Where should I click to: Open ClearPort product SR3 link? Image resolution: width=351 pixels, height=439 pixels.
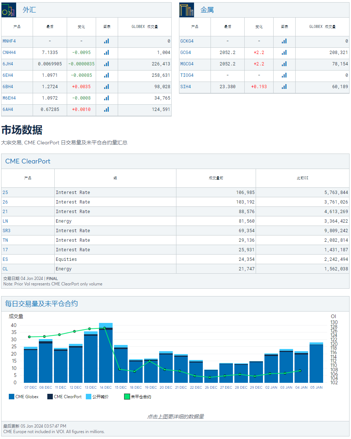coord(7,231)
